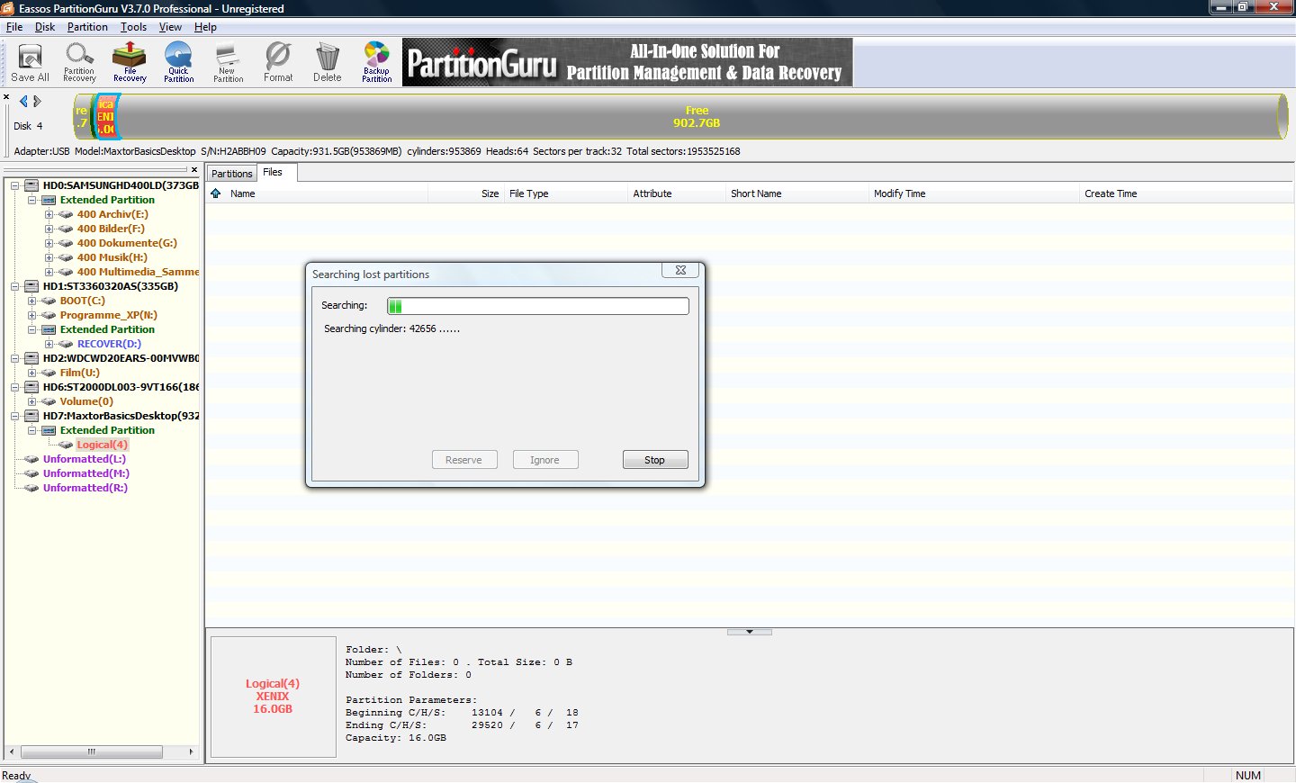Sort by File Type column
1296x783 pixels.
565,193
